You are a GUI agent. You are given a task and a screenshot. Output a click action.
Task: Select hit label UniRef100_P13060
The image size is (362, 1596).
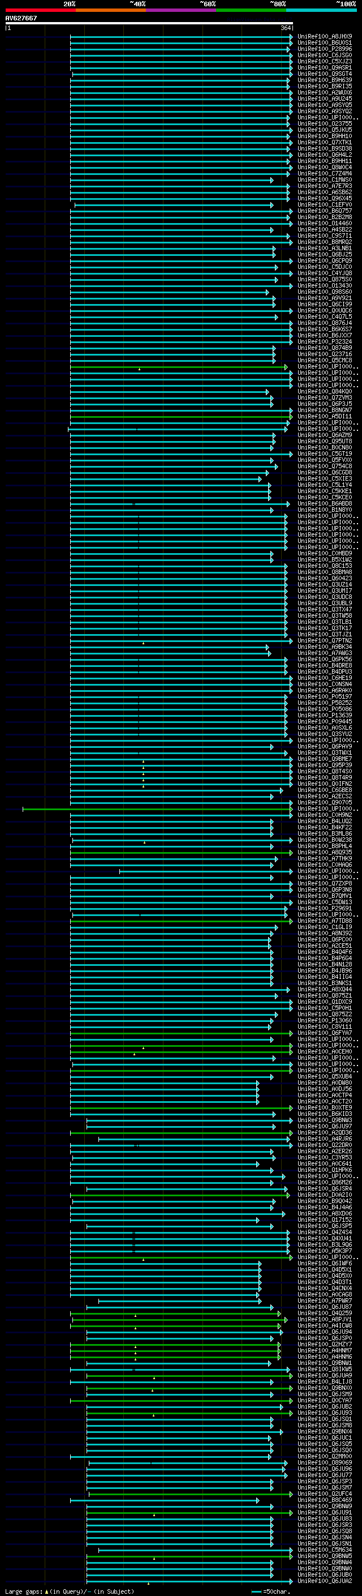coord(325,1020)
